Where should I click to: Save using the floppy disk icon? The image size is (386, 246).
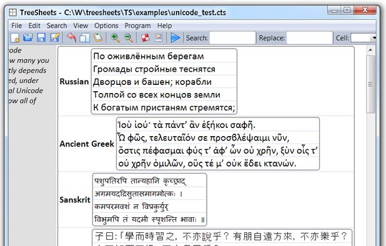(41, 38)
